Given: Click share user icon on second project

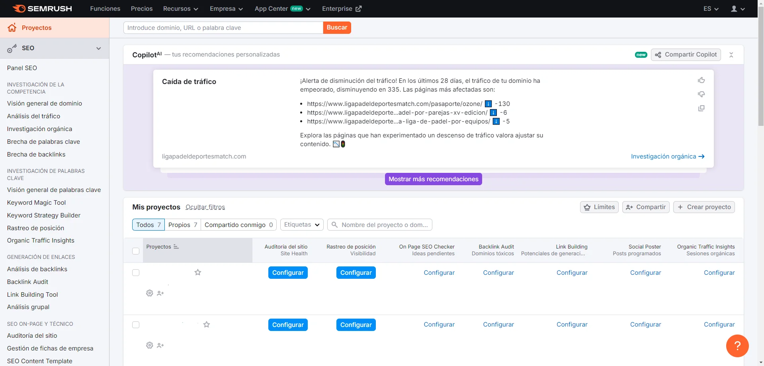Looking at the screenshot, I should coord(160,345).
